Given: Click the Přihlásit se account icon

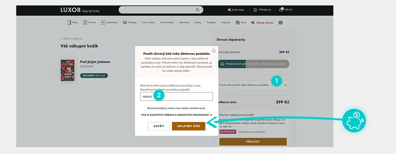Looking at the screenshot, I should click(255, 10).
